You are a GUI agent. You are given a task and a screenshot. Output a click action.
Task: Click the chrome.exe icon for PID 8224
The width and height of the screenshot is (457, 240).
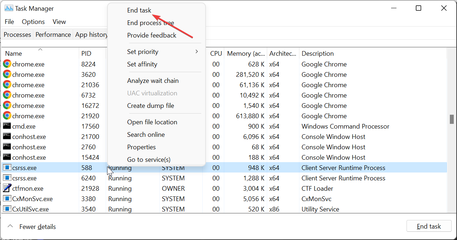point(7,64)
